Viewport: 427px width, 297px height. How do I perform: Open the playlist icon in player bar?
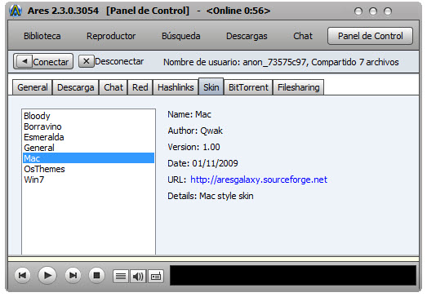pyautogui.click(x=121, y=277)
